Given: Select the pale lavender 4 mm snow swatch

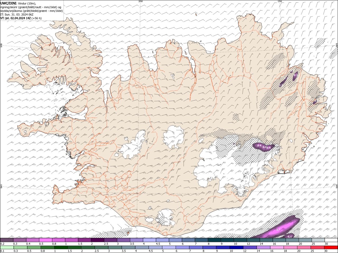Looking at the screenshot, I should click(149, 240).
